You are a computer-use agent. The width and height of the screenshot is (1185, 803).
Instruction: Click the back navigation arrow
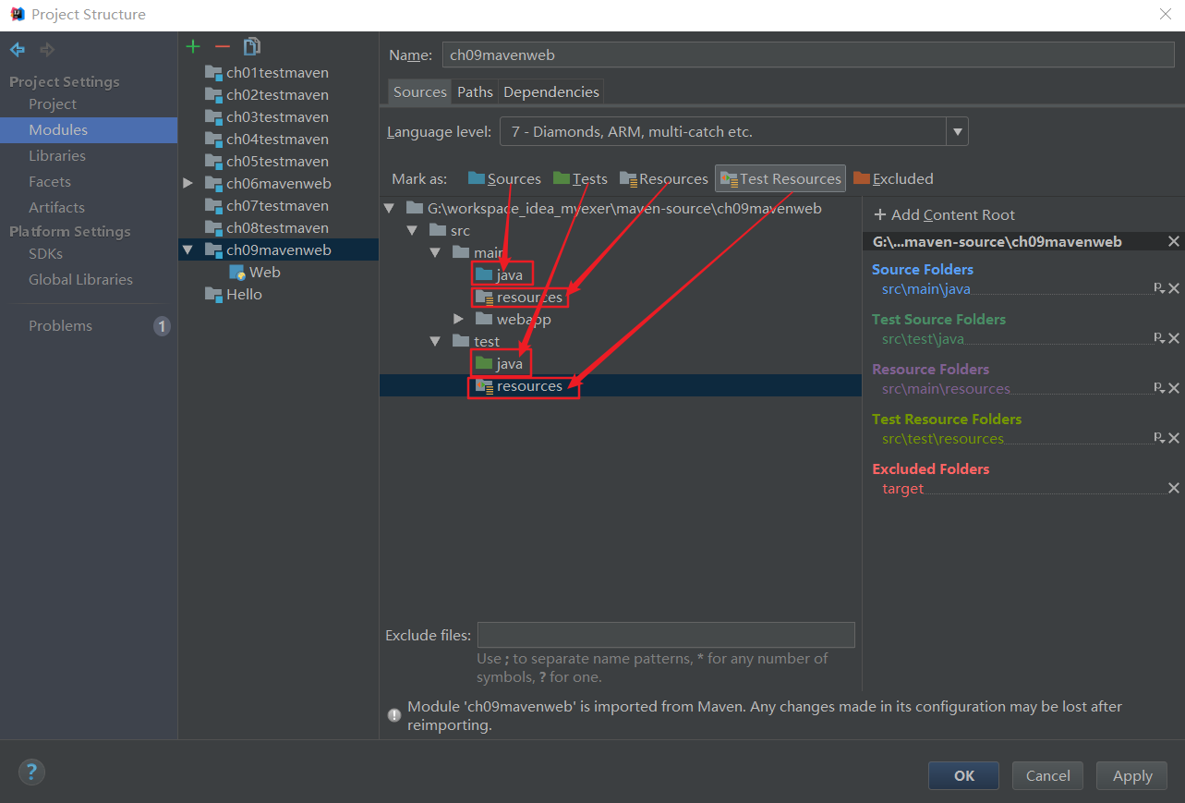pyautogui.click(x=18, y=50)
